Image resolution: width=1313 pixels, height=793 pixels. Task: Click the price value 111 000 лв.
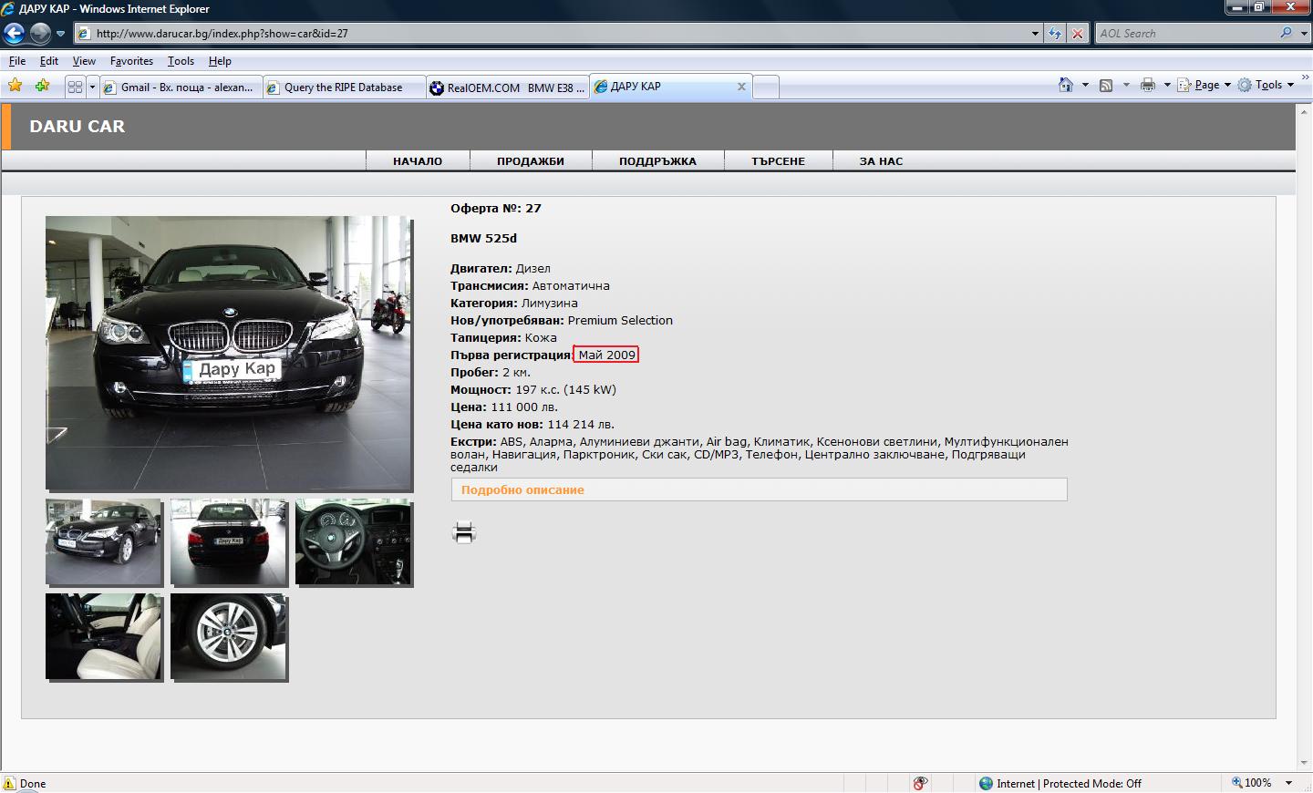(x=524, y=407)
